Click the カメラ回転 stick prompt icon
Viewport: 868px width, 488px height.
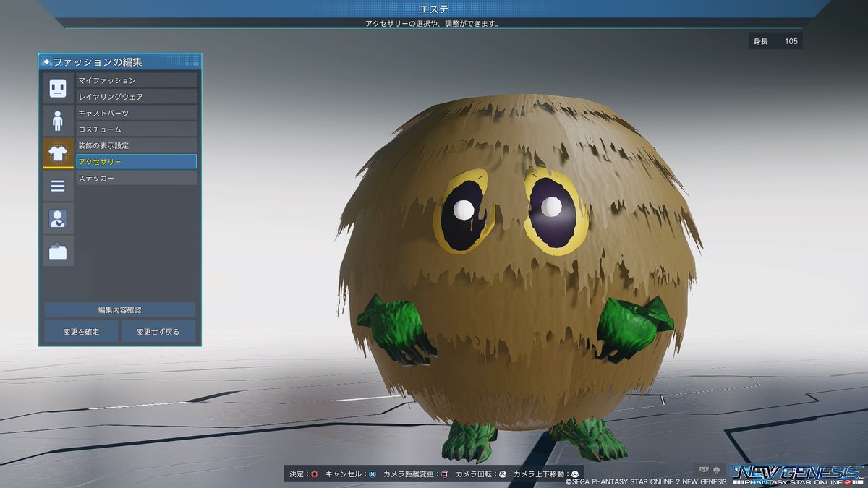(503, 474)
